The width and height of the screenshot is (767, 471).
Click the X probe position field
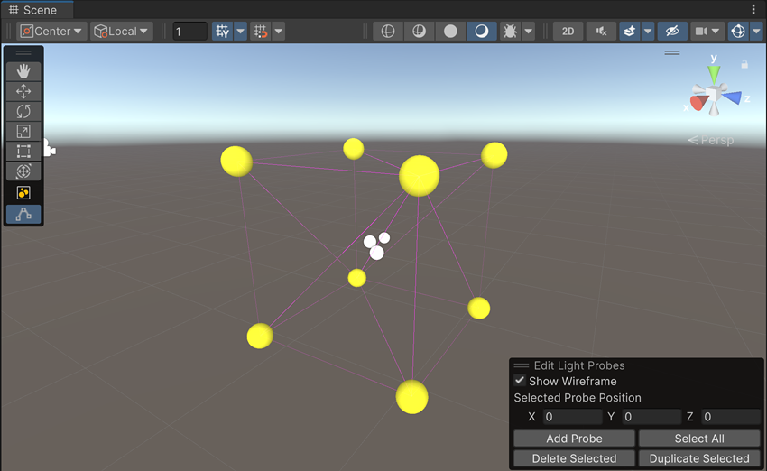click(x=572, y=417)
